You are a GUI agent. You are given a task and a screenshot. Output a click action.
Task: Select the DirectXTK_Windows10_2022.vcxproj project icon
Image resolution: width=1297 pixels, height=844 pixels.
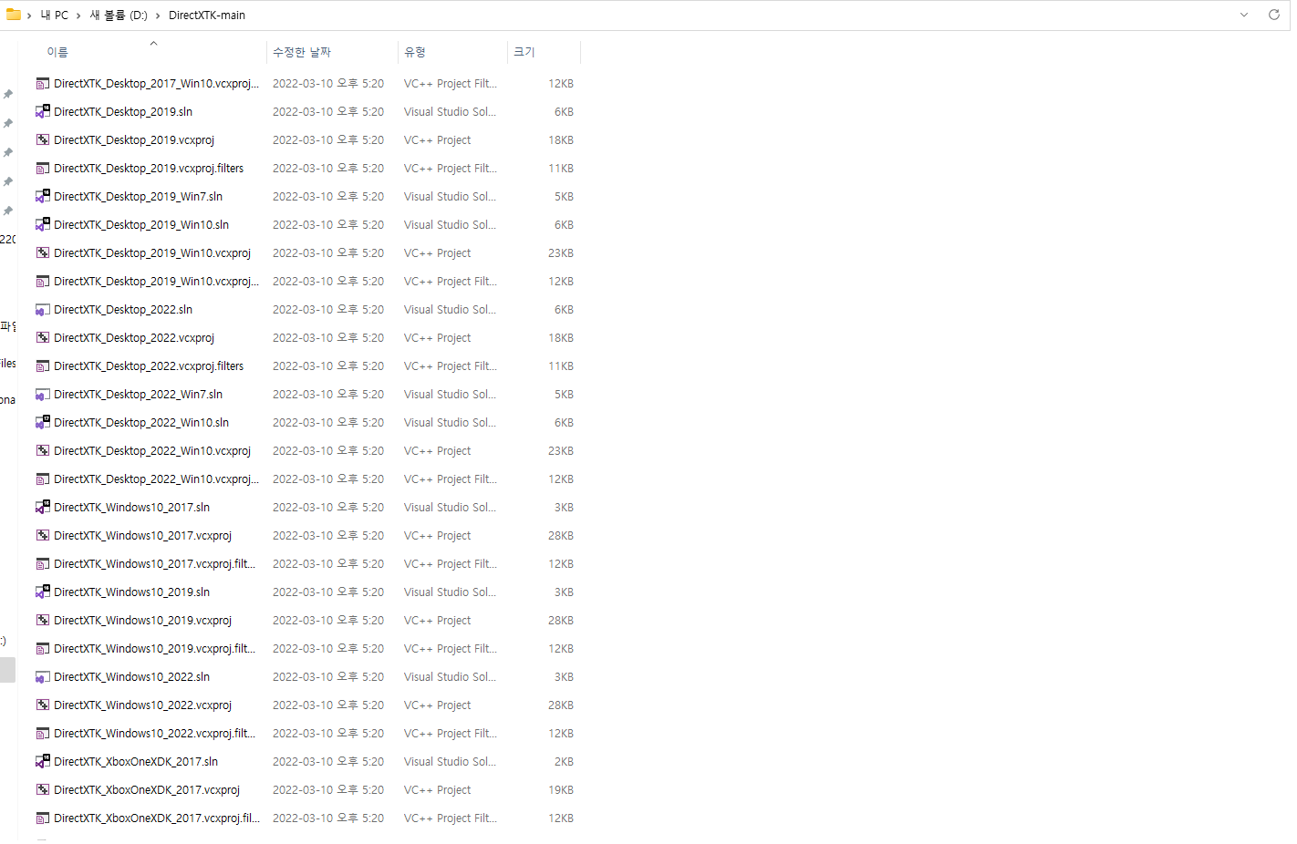[43, 705]
